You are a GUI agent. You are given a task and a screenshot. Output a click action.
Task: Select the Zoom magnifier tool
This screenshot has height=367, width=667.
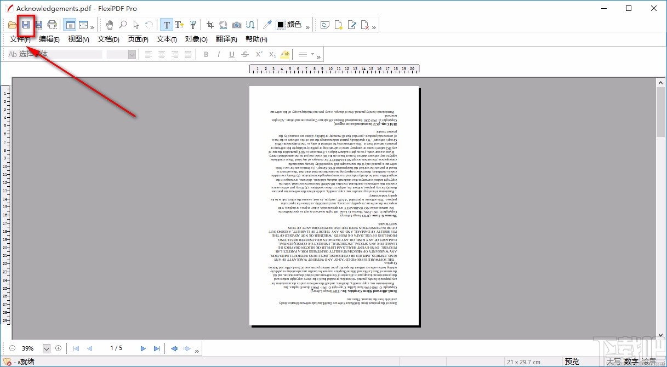[x=123, y=25]
